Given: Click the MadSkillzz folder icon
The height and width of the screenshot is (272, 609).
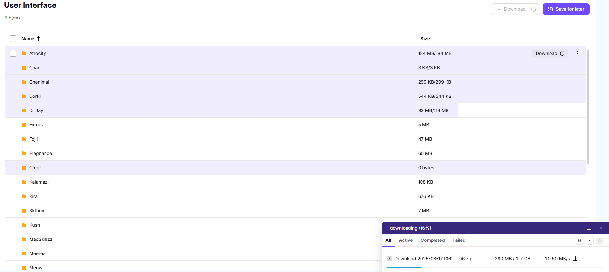Looking at the screenshot, I should (x=24, y=239).
